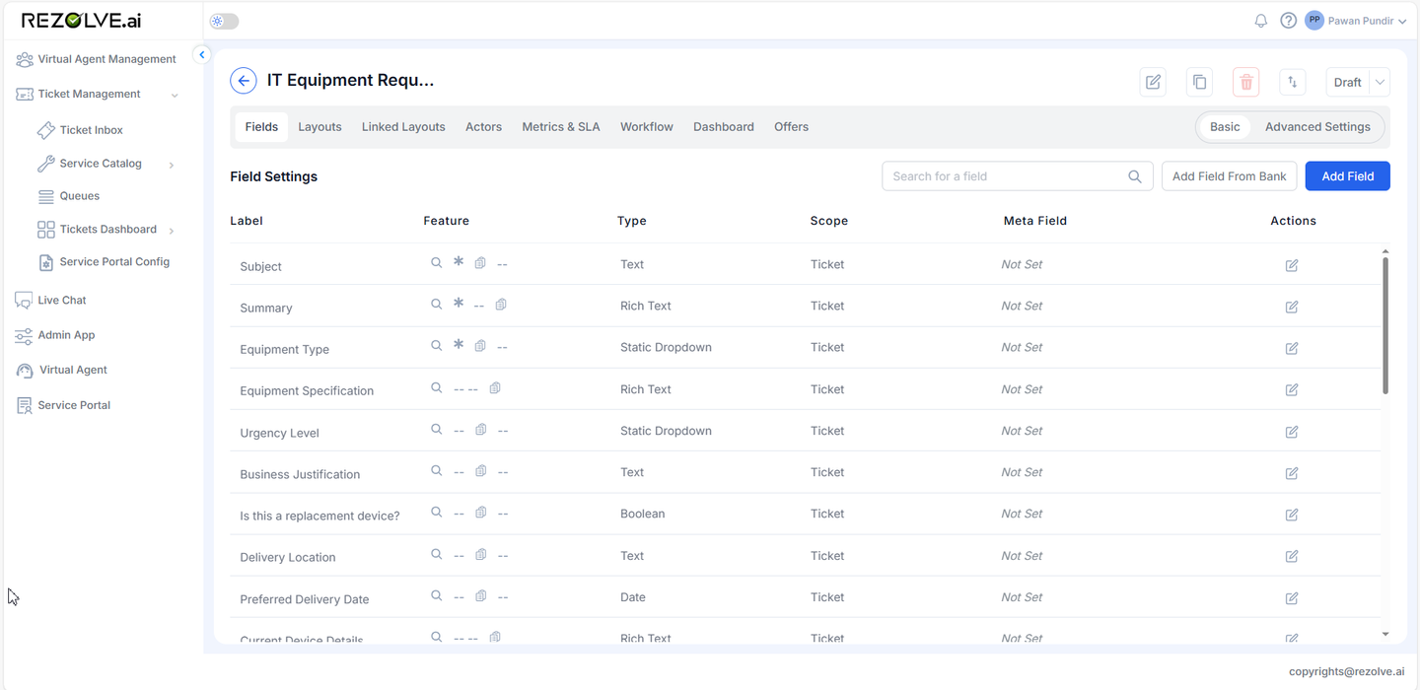This screenshot has height=690, width=1420.
Task: Open the help question mark icon
Action: pyautogui.click(x=1288, y=21)
